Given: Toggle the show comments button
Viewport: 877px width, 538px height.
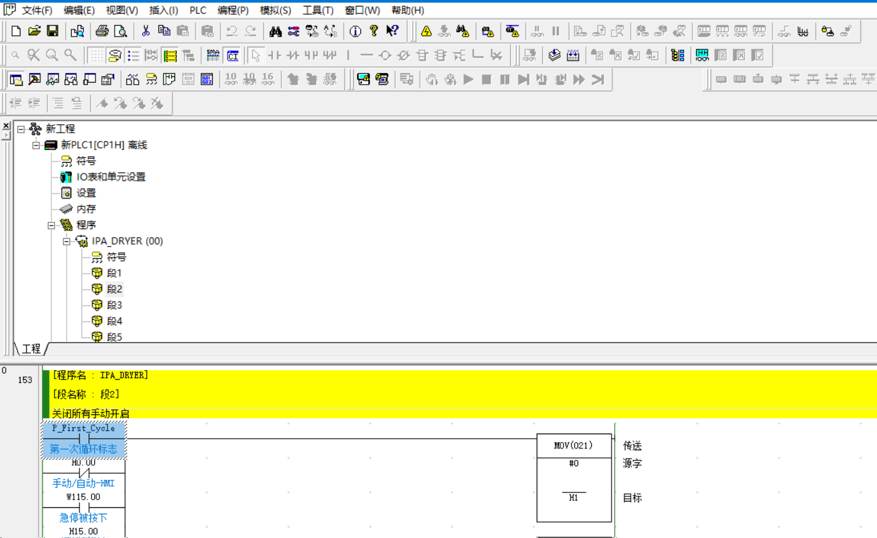Looking at the screenshot, I should point(115,56).
